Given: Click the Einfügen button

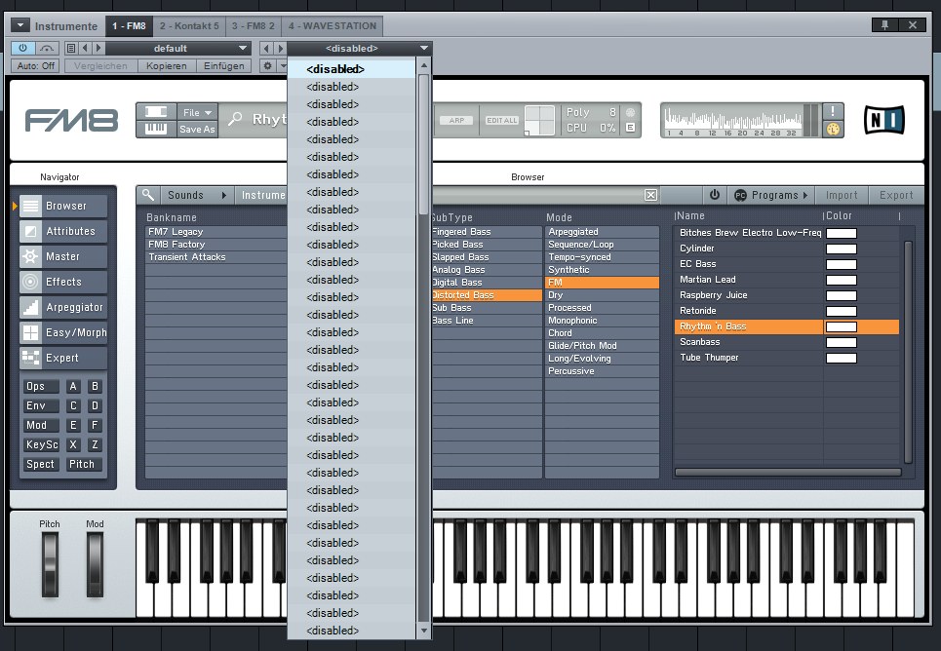Looking at the screenshot, I should [224, 66].
